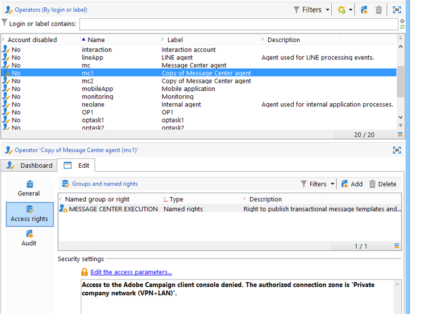Open Filters dropdown in Groups and named rights

click(318, 184)
